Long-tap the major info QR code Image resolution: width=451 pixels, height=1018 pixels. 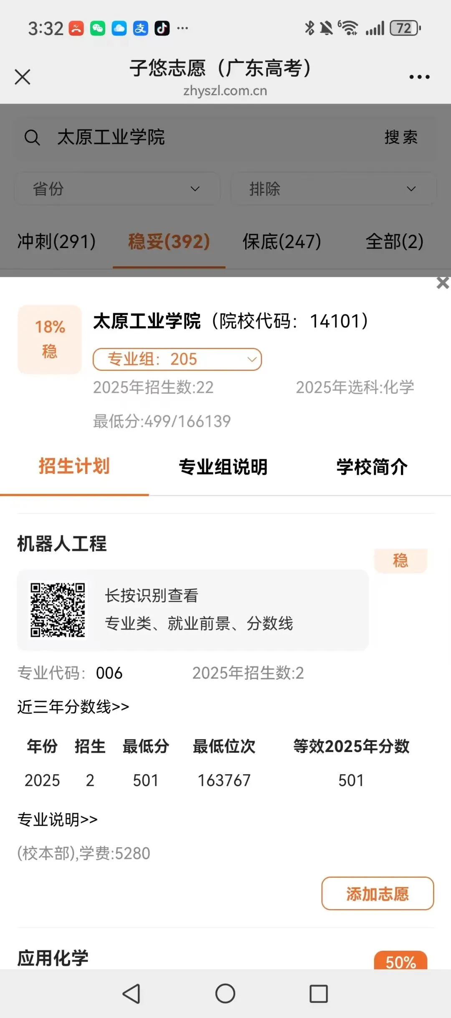58,610
